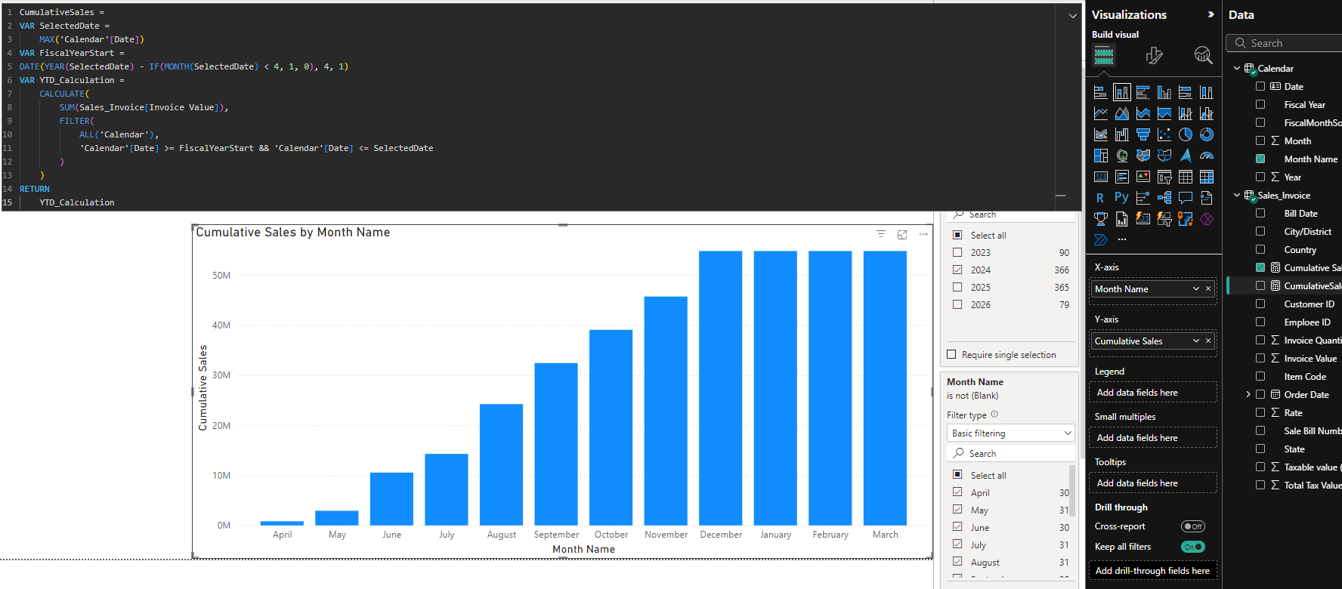Select the Gauge visual

(1207, 156)
